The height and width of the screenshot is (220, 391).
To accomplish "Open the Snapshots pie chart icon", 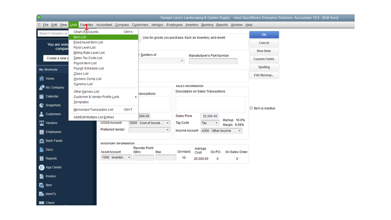I will tap(41, 105).
